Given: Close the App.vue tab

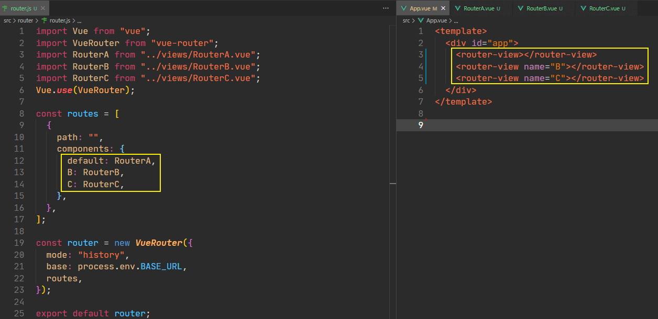Looking at the screenshot, I should (x=443, y=8).
